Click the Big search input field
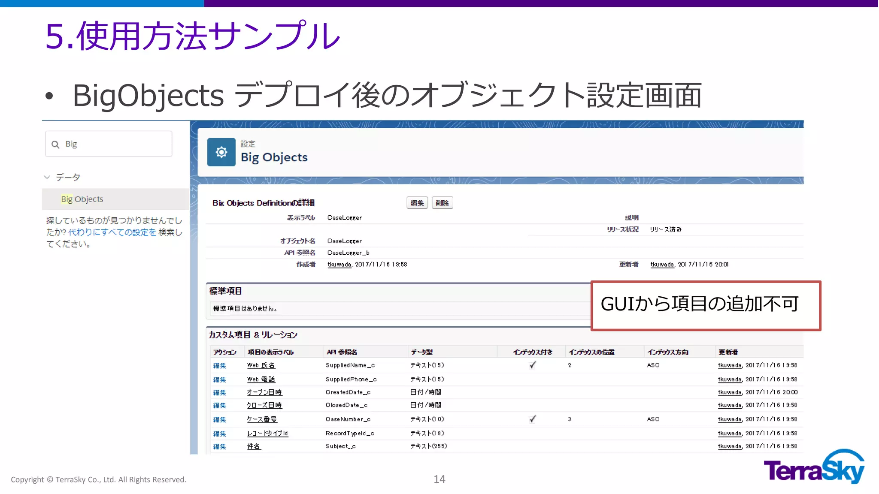 point(109,144)
